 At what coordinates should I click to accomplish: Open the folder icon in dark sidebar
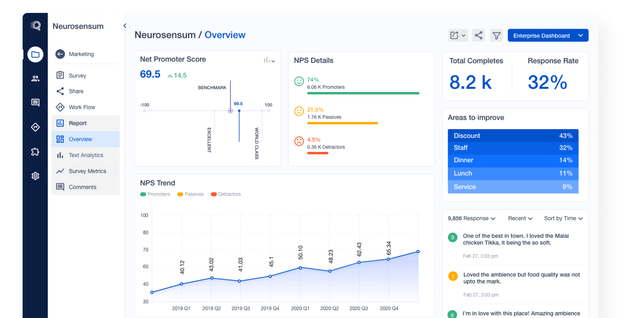[x=36, y=54]
